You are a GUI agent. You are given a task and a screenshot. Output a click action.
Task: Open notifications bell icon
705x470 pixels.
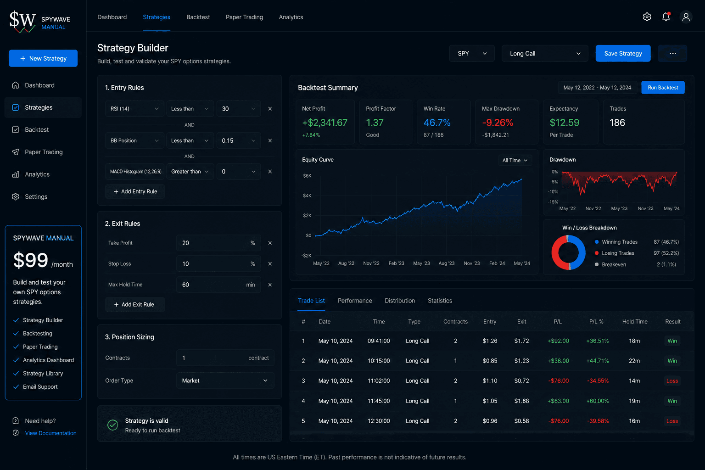(666, 17)
